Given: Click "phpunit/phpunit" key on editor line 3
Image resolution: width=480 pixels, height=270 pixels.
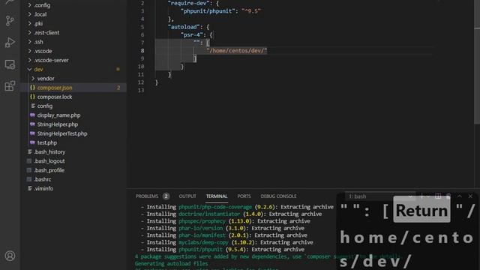Looking at the screenshot, I should pos(207,11).
